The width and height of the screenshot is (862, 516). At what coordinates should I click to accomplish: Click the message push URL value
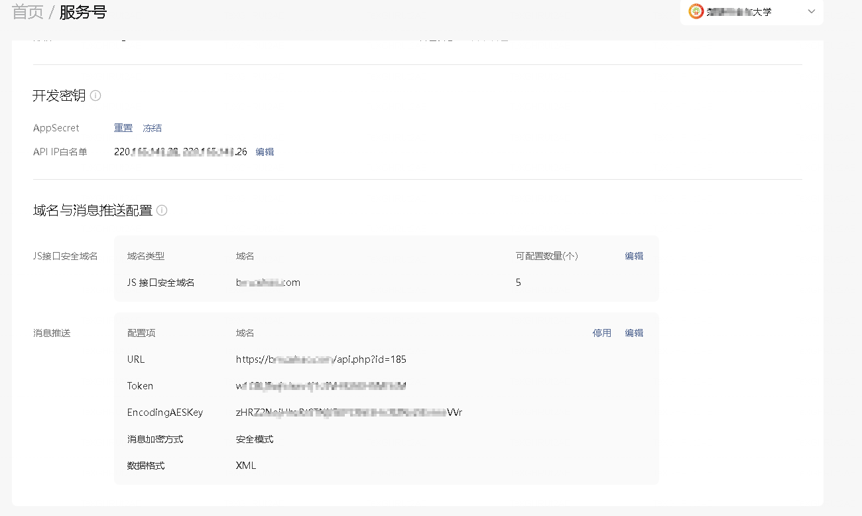pos(321,359)
